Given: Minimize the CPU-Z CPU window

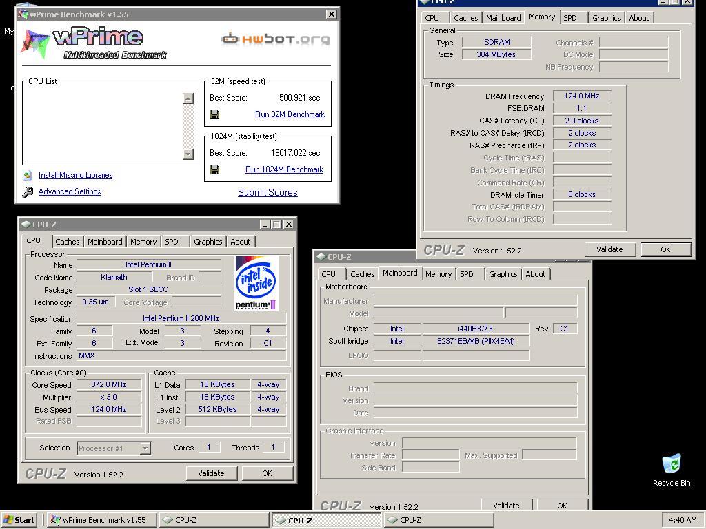Looking at the screenshot, I should 265,225.
